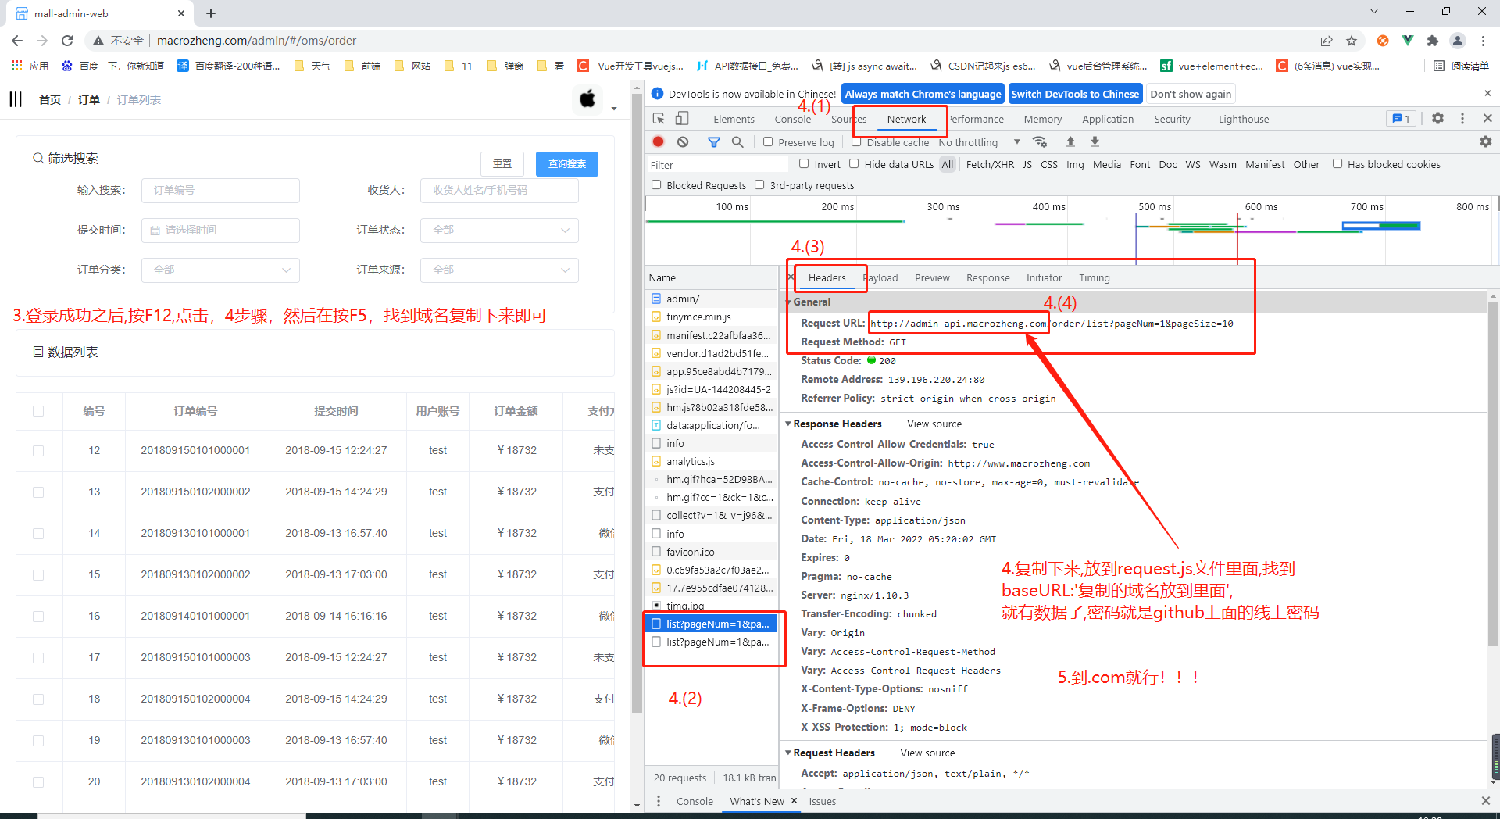Toggle the admin sidebar hamburger icon
The image size is (1500, 819).
16,99
